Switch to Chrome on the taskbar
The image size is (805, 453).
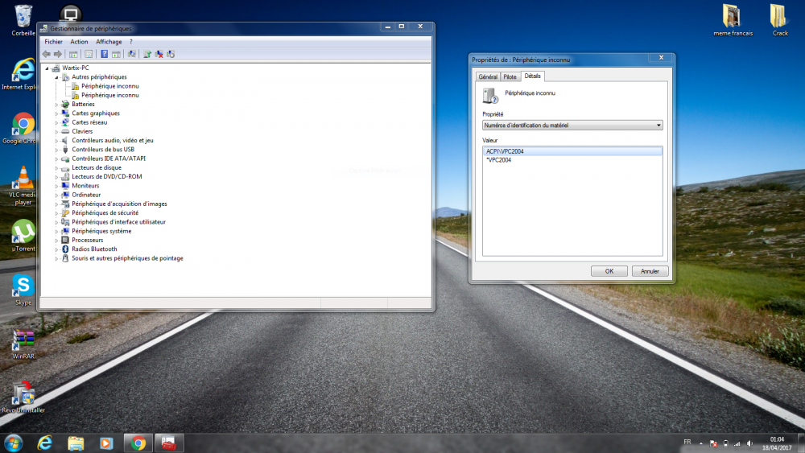click(x=138, y=443)
